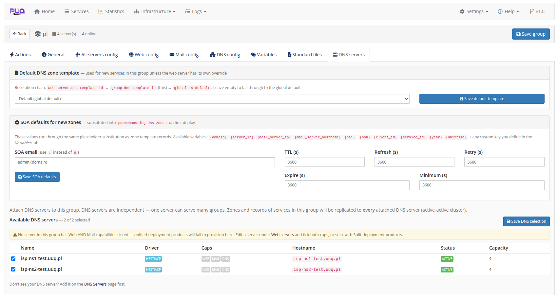Click Save DNS selection button

(x=526, y=221)
